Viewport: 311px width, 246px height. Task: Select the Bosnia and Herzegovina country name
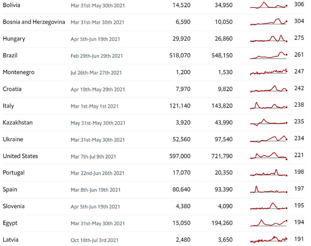click(34, 22)
